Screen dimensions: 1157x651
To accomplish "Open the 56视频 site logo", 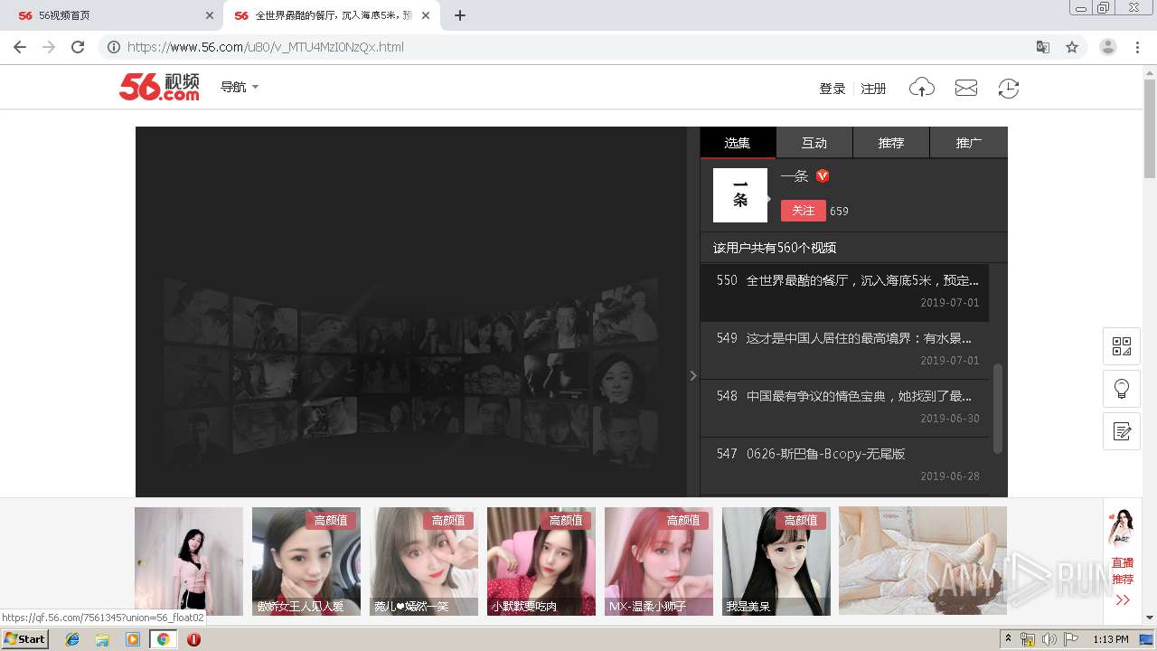I will pyautogui.click(x=159, y=87).
